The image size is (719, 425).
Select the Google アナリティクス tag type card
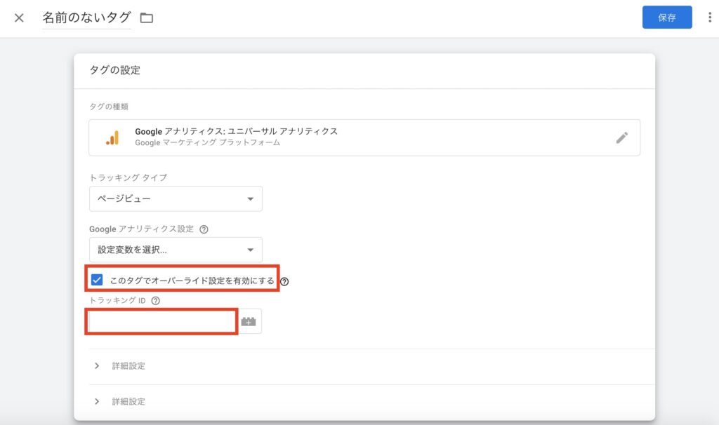[364, 137]
